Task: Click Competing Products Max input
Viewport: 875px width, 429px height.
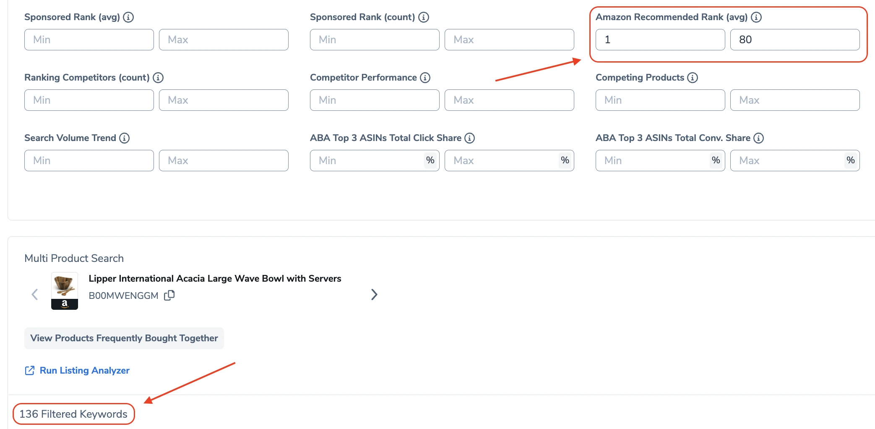Action: point(794,100)
